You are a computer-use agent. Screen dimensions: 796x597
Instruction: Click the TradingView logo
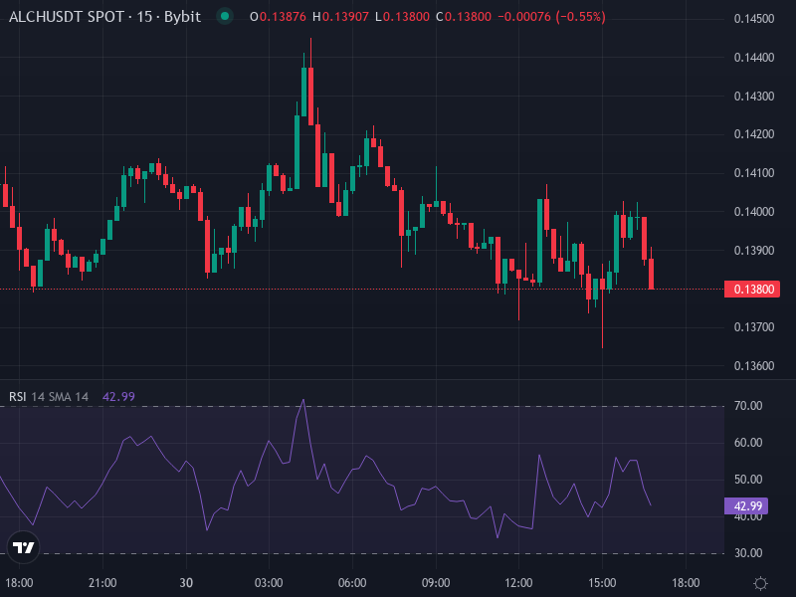(22, 546)
